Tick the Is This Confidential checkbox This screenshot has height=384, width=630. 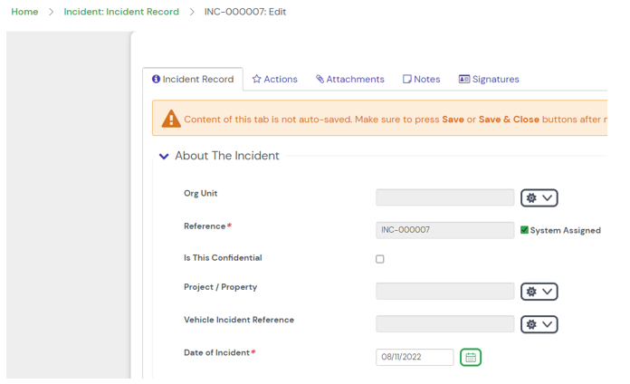380,259
